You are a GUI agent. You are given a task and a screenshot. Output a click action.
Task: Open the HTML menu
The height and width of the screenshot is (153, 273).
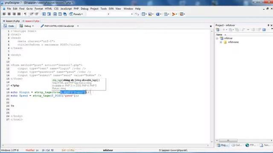pos(48,8)
